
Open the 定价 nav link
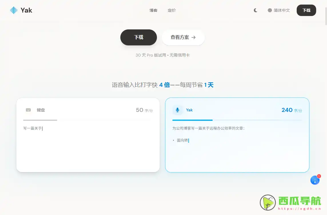click(x=172, y=10)
